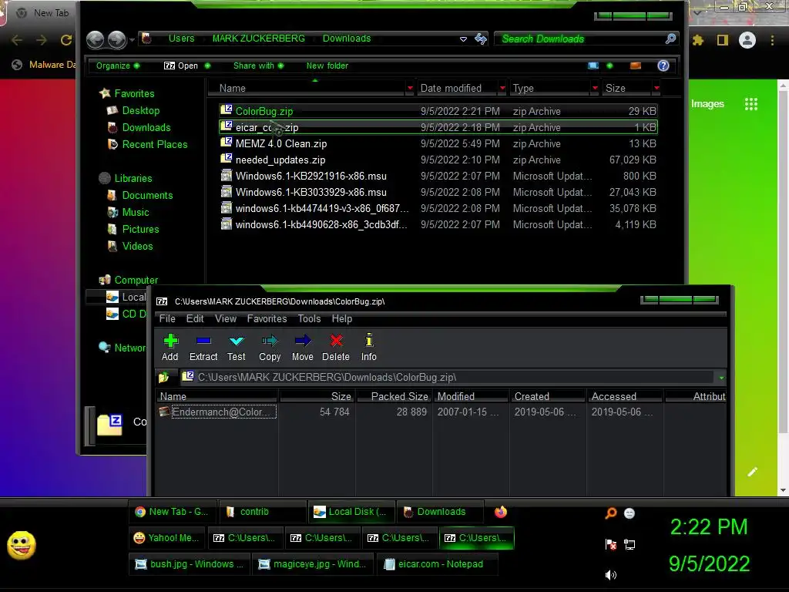The image size is (789, 592).
Task: Open the File menu in 7-Zip
Action: point(167,318)
